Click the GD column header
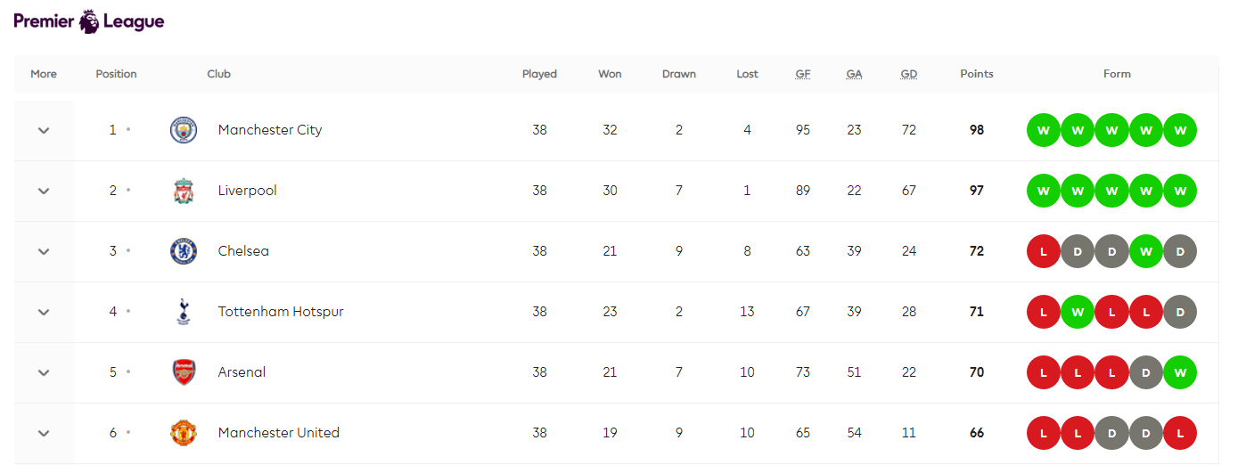 908,74
